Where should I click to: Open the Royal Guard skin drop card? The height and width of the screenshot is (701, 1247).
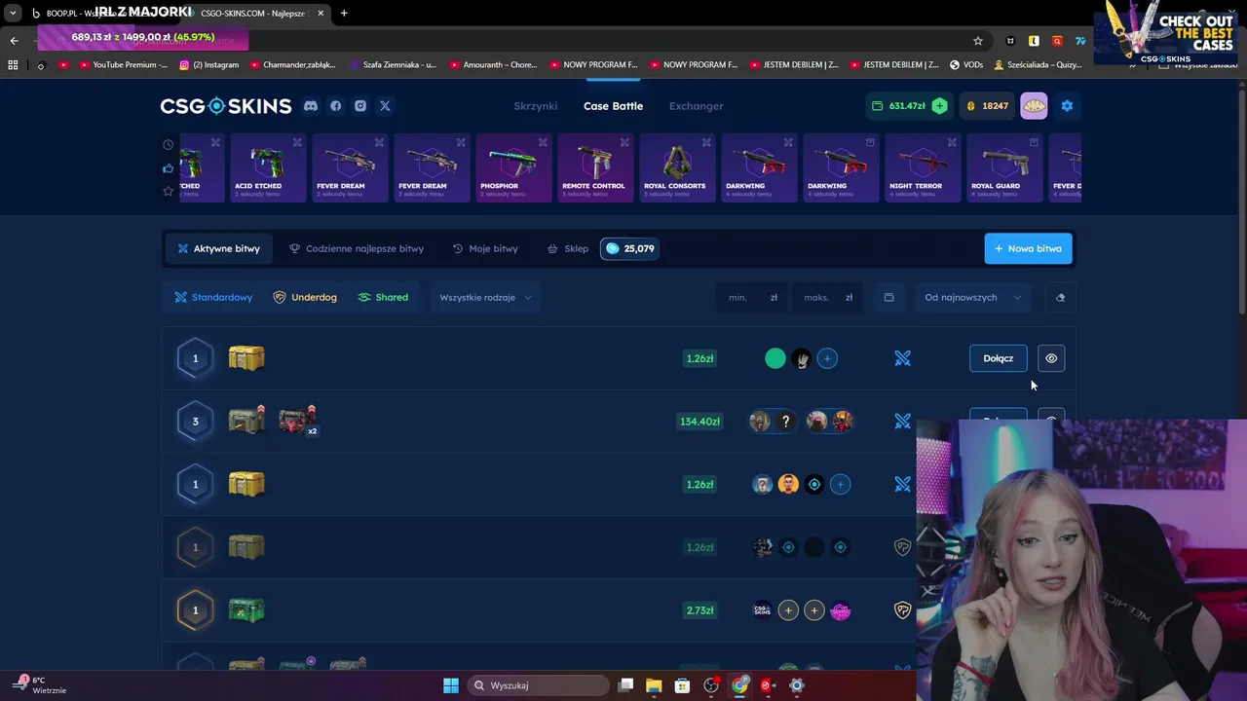coord(1004,167)
